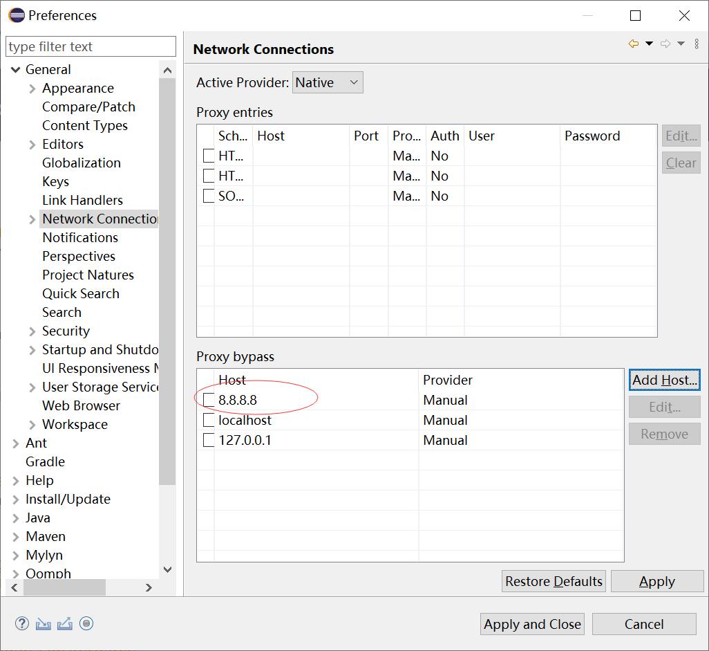Collapse the General tree node

click(x=16, y=70)
